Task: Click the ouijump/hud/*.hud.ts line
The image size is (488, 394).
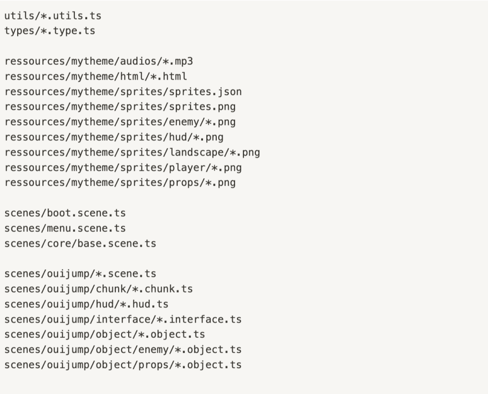Action: click(x=87, y=304)
